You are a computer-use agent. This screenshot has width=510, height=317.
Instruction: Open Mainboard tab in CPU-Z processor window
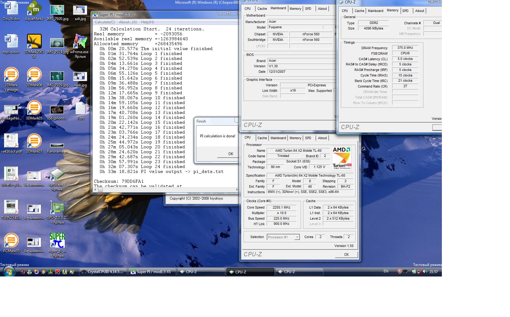278,138
